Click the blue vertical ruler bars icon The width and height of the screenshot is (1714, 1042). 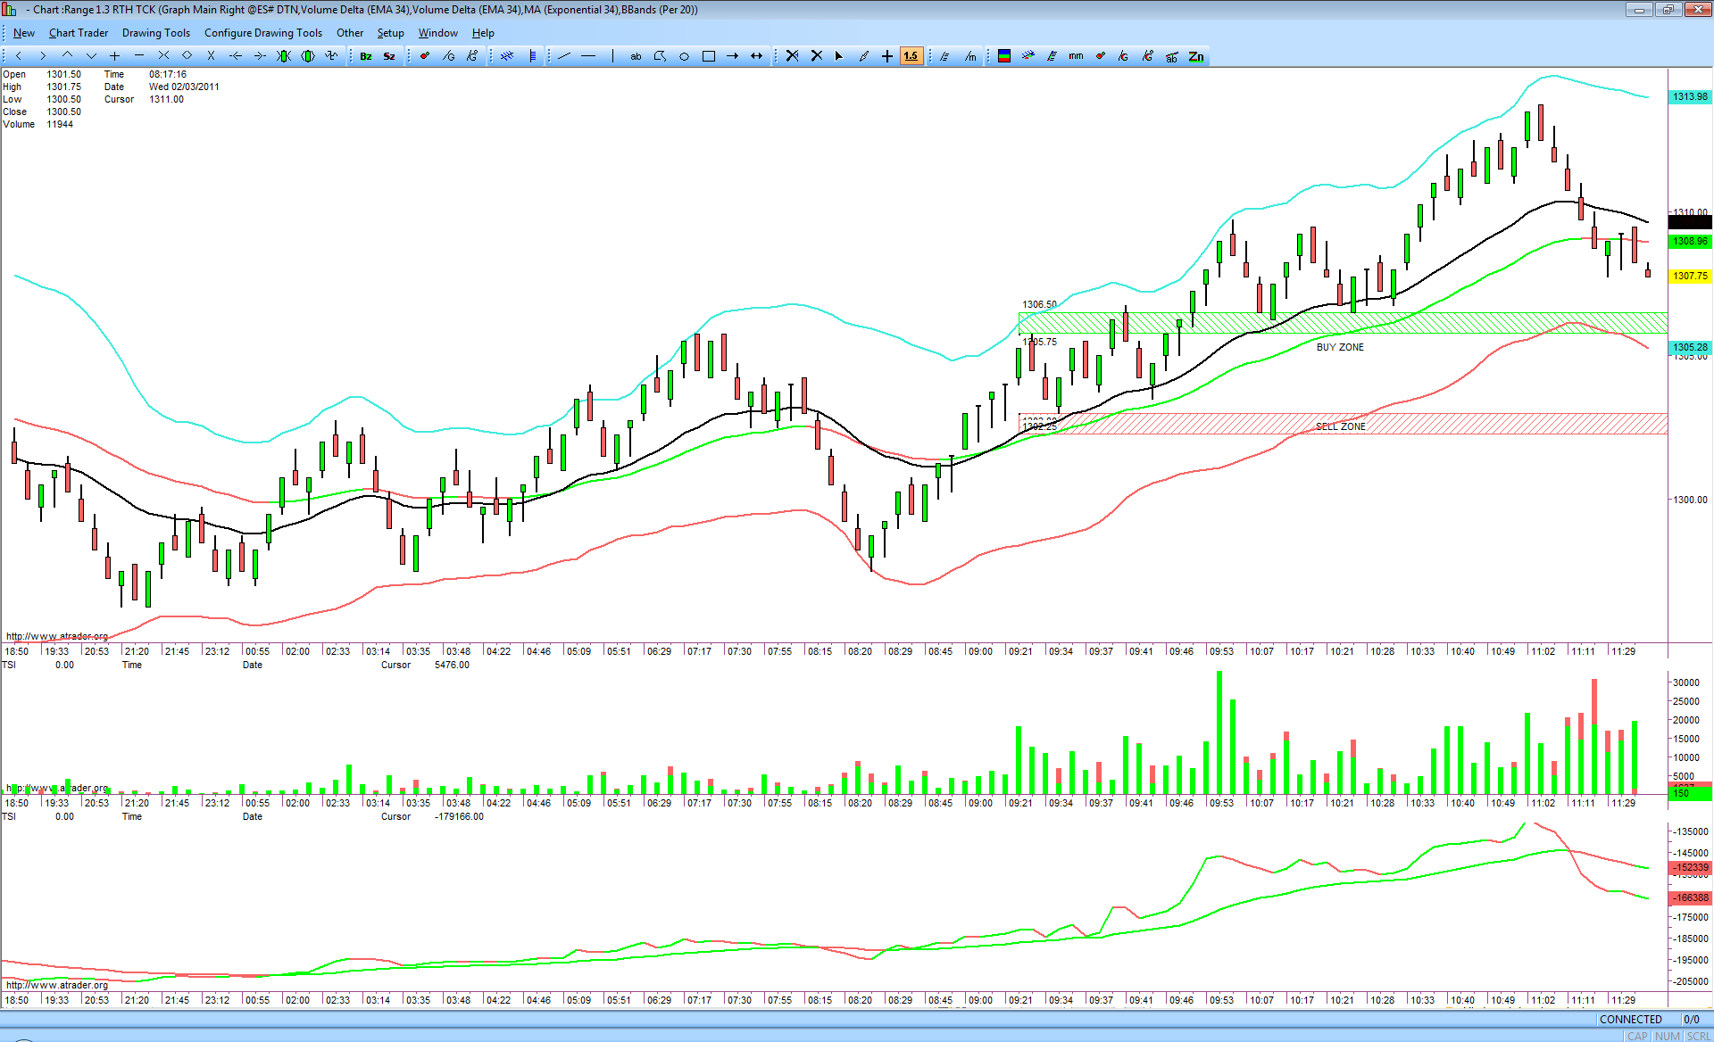(x=532, y=56)
